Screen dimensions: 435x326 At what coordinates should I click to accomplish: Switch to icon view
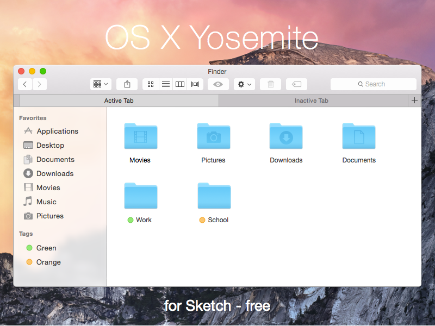point(151,84)
